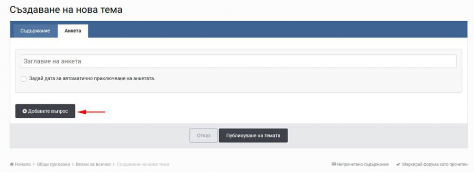Screen dimensions: 474x178
Task: Open Всеки за всичко breadcrumb link
Action: (x=93, y=164)
